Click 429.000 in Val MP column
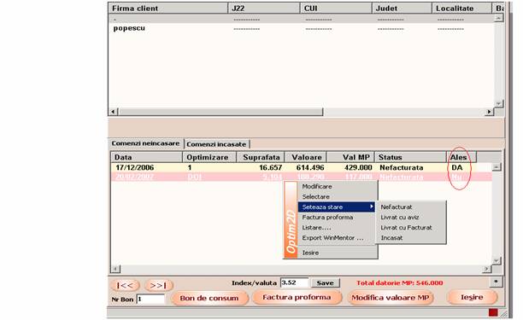The height and width of the screenshot is (320, 523). 358,167
